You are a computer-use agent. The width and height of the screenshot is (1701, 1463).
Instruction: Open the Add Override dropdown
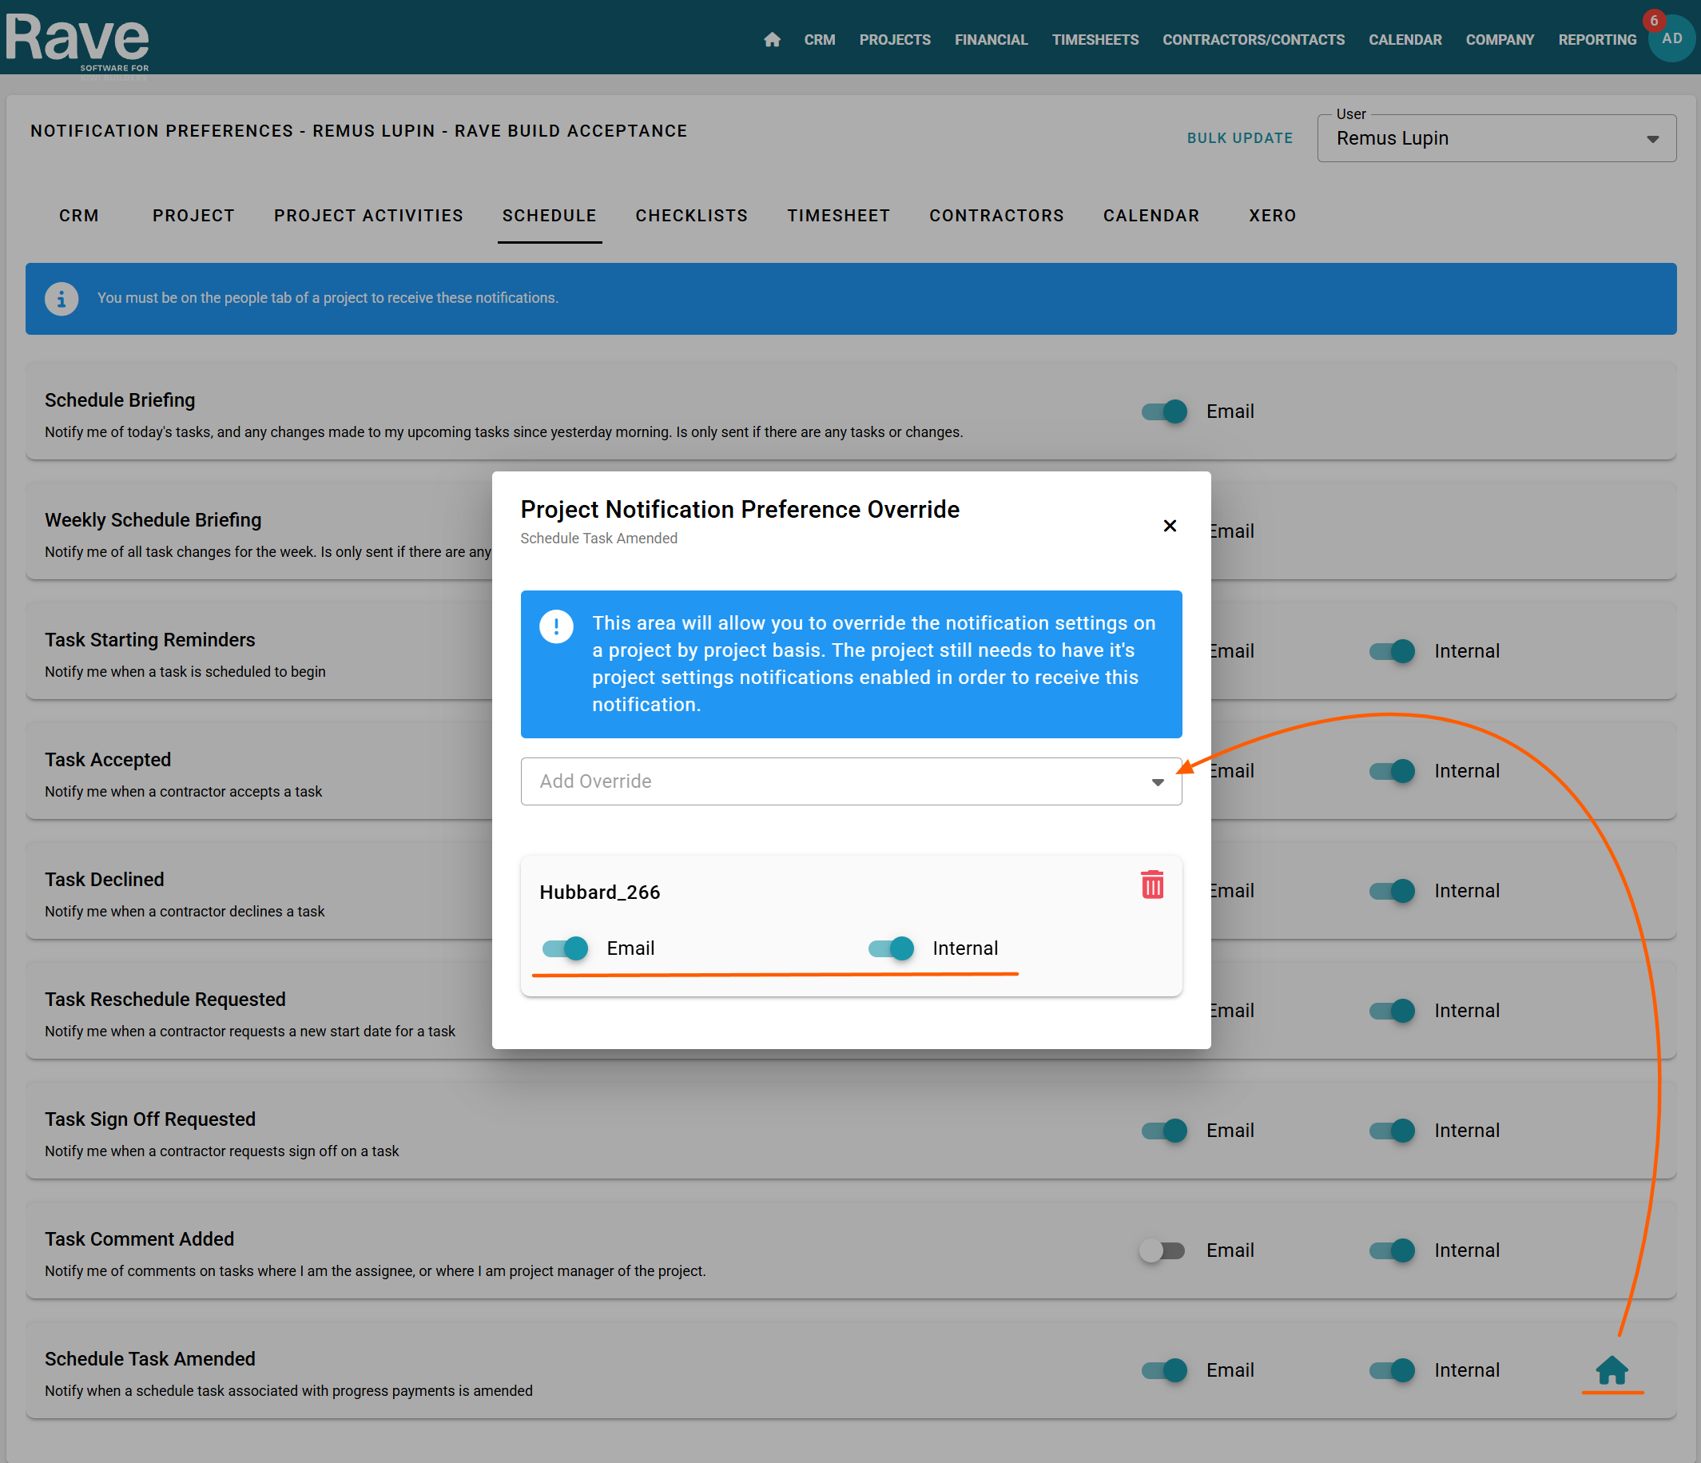point(850,781)
